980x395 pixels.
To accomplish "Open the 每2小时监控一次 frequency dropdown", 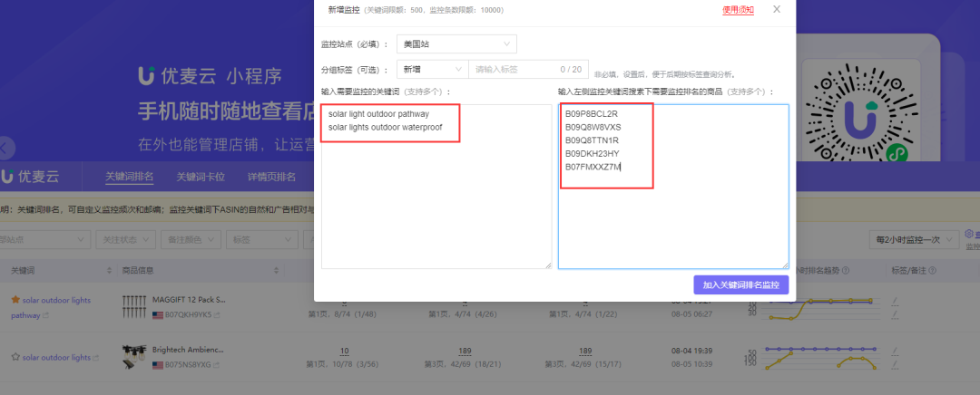I will (915, 239).
